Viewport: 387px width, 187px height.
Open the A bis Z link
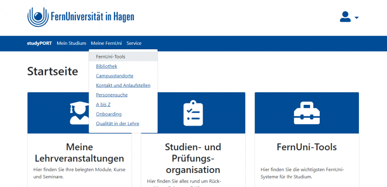[103, 104]
